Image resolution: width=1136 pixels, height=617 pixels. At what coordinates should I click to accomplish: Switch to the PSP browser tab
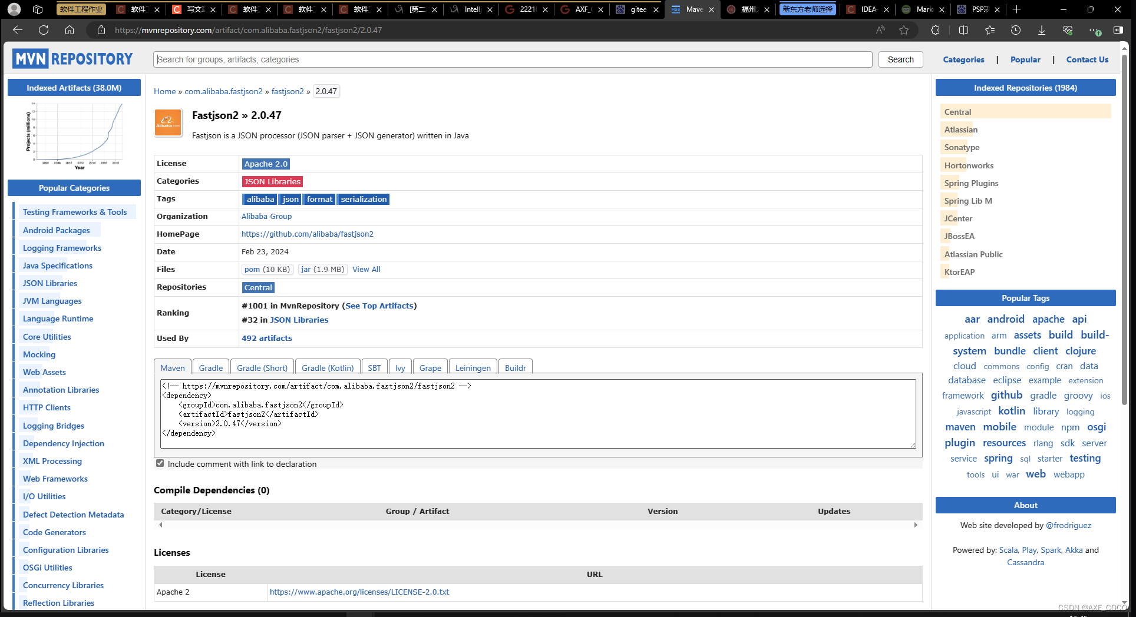tap(978, 9)
